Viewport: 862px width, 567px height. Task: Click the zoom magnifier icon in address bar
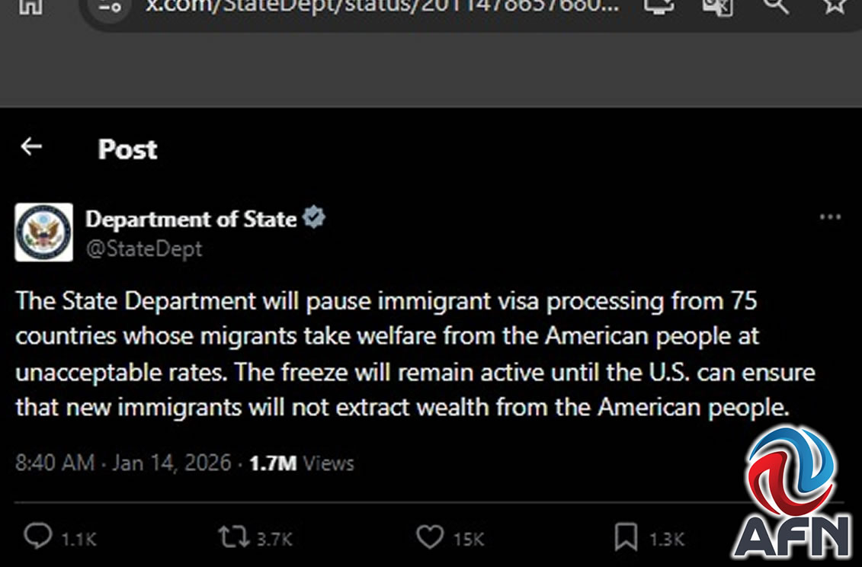coord(775,6)
